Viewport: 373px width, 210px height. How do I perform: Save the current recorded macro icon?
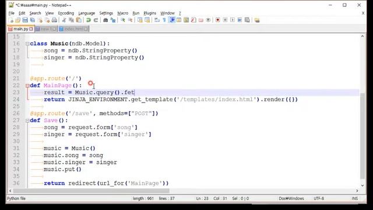click(x=247, y=20)
